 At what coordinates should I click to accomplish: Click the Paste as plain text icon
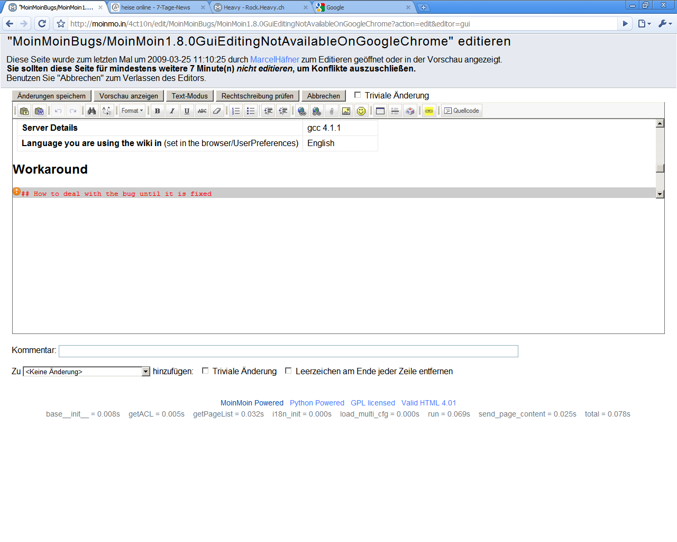pos(24,111)
